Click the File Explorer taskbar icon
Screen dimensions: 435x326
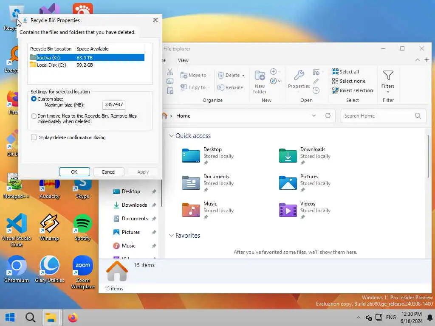(x=51, y=318)
